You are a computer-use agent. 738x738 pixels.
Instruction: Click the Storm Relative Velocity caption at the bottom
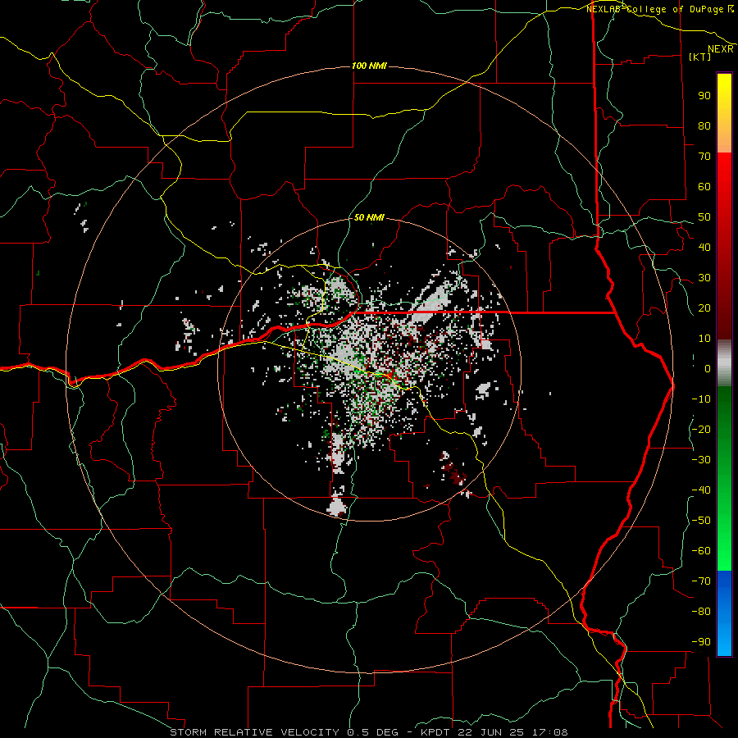pyautogui.click(x=369, y=732)
